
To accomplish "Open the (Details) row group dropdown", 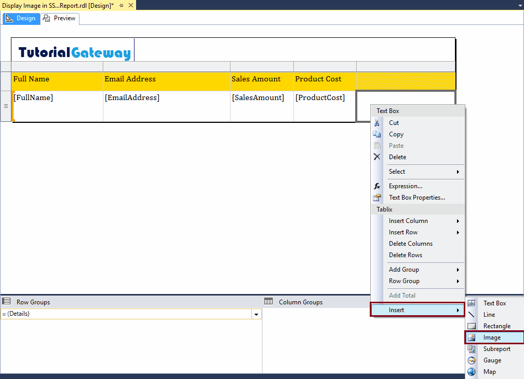I will (x=256, y=314).
